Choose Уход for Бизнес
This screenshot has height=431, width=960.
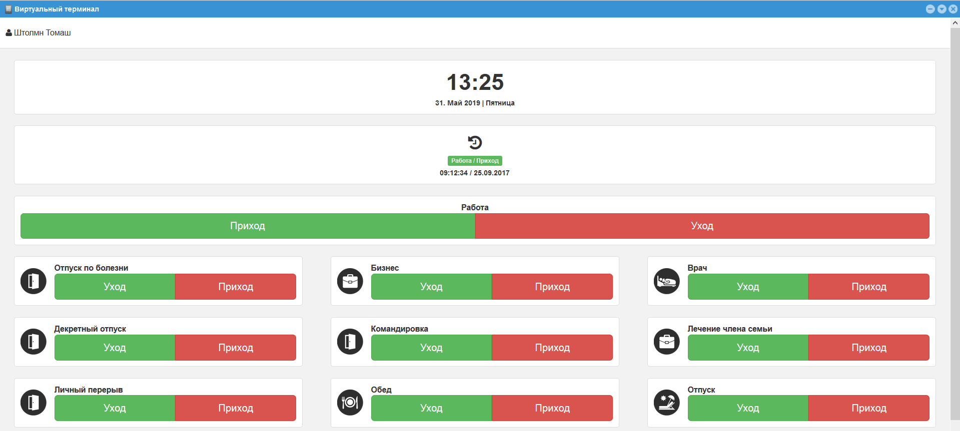(431, 287)
